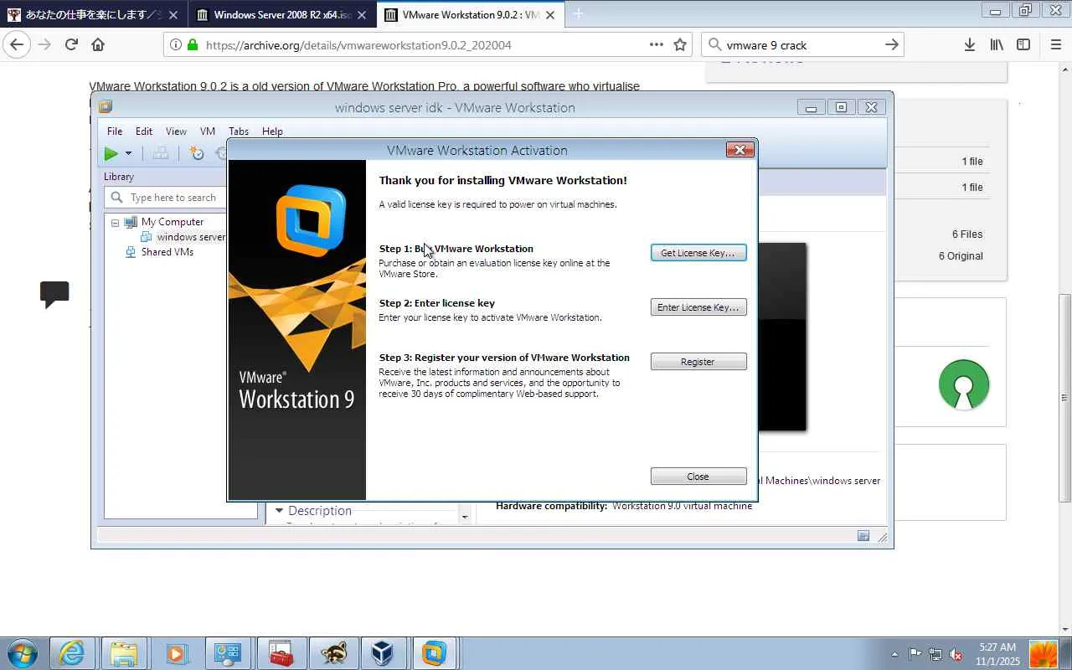Click the green Power On play icon
Screen dimensions: 1072x670
click(x=111, y=153)
